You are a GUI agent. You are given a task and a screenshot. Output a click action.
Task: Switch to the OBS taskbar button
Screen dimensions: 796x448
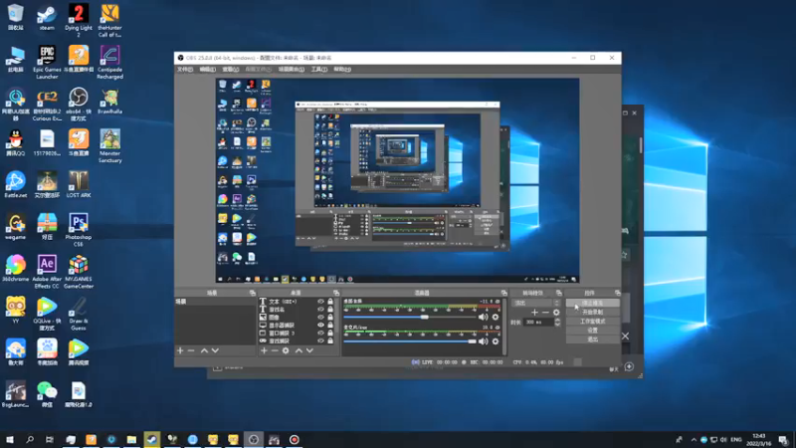[254, 439]
